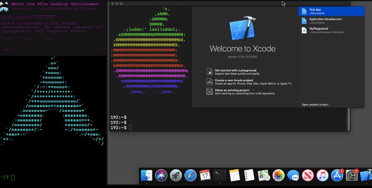This screenshot has height=188, width=372.
Task: Open Finder from the Dock
Action: click(x=146, y=176)
